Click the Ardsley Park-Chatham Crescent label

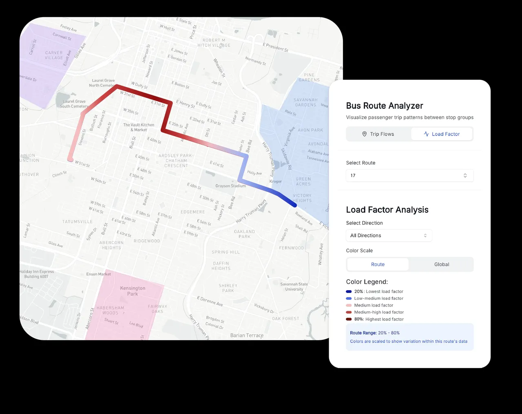tap(176, 161)
